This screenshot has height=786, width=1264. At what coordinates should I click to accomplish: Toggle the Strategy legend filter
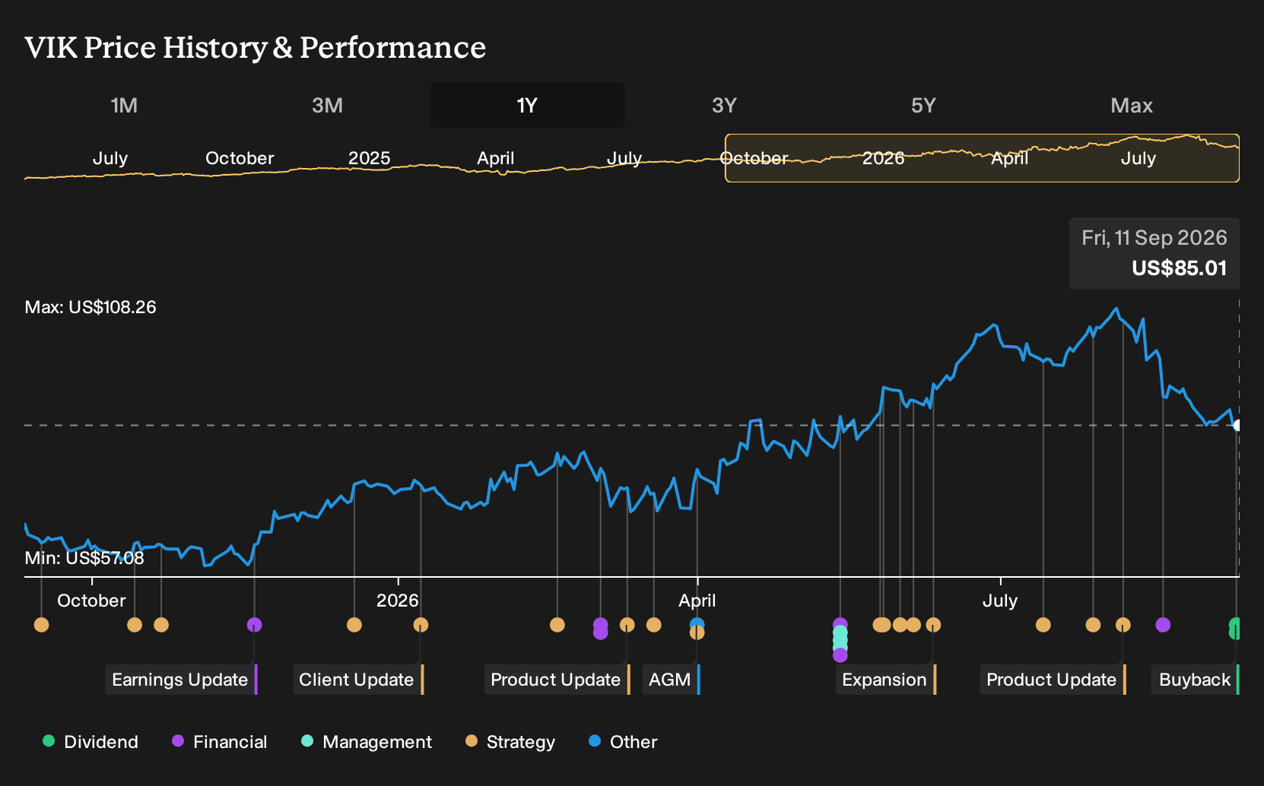coord(510,742)
